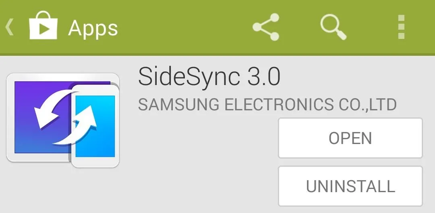Tap the gray area below the developer name
The image size is (435, 213).
(x=205, y=160)
